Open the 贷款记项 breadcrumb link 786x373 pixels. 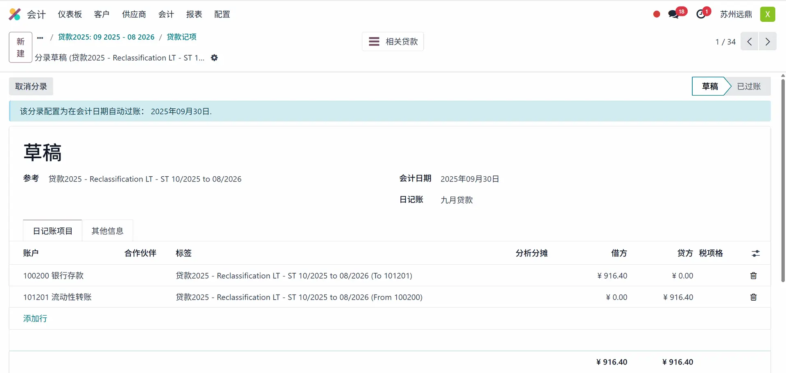[181, 37]
